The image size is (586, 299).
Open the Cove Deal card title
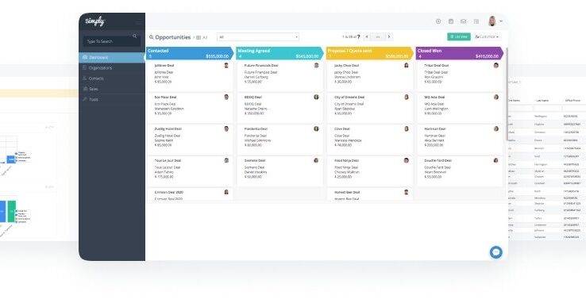[342, 128]
